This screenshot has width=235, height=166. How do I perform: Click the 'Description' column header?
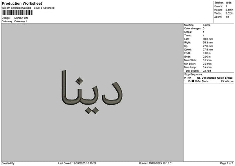[209, 78]
